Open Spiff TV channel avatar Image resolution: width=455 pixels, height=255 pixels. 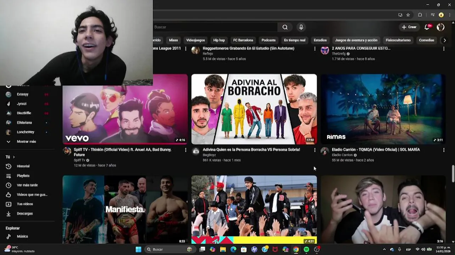coord(67,152)
